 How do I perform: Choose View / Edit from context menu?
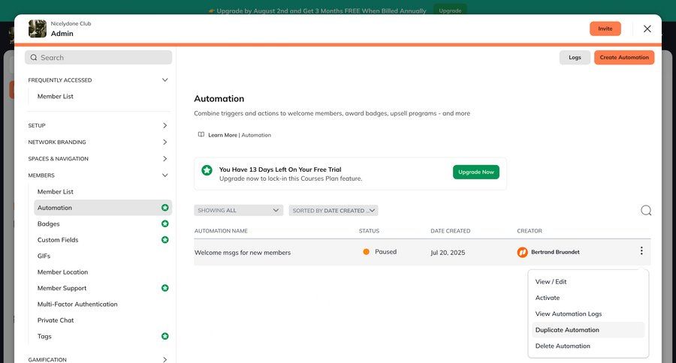point(551,281)
